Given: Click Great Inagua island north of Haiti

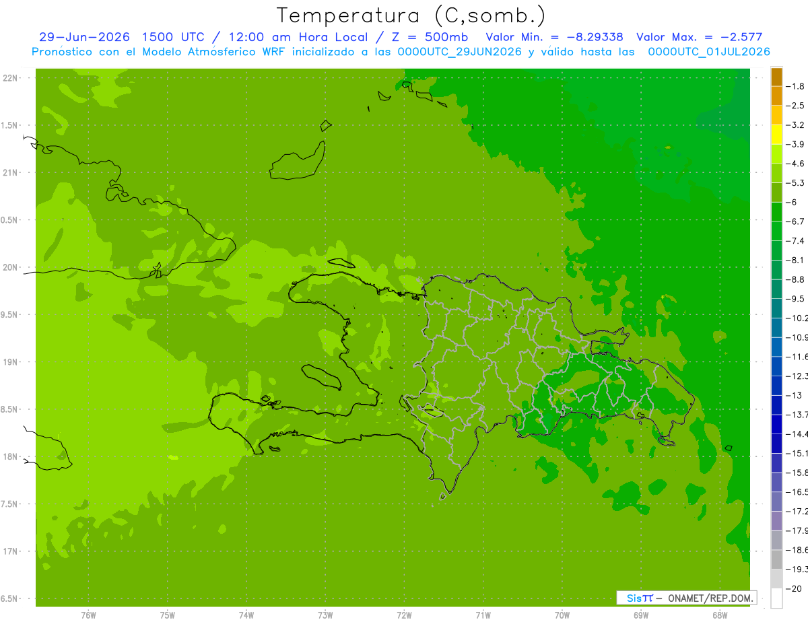Looking at the screenshot, I should (297, 160).
